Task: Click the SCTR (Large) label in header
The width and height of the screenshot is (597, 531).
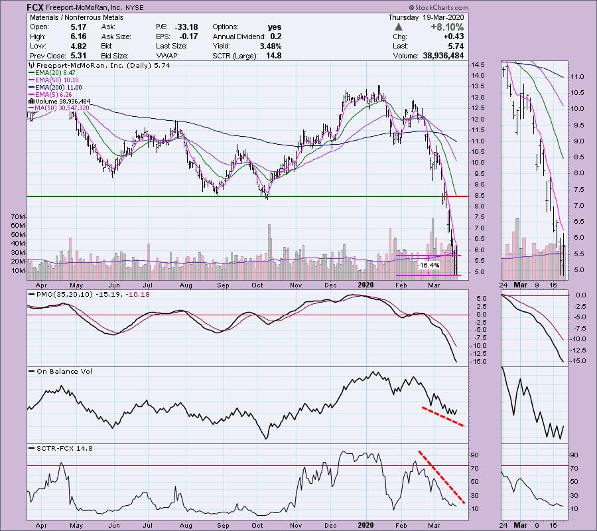Action: 235,56
